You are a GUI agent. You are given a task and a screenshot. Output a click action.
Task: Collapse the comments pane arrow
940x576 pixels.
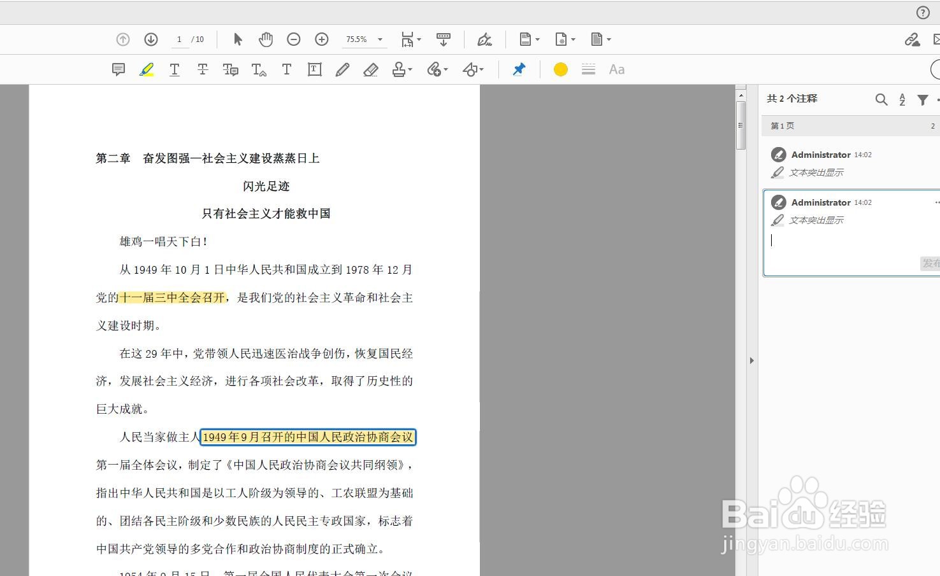(x=752, y=360)
